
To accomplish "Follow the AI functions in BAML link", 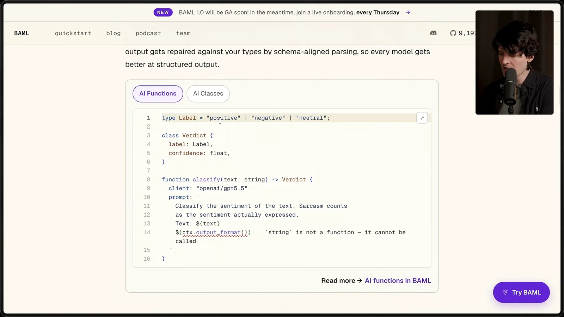I will (x=398, y=281).
